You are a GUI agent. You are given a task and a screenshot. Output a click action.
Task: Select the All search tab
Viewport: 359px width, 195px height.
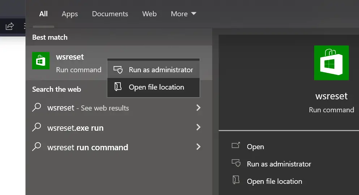click(x=43, y=14)
